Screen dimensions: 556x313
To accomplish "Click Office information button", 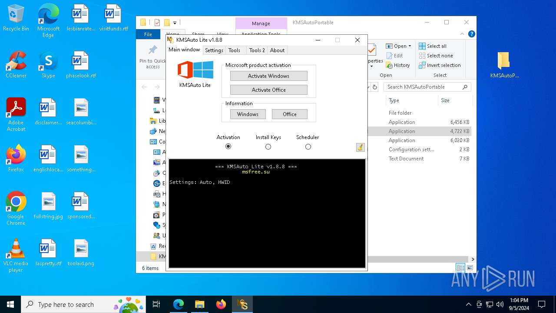I will pos(289,114).
